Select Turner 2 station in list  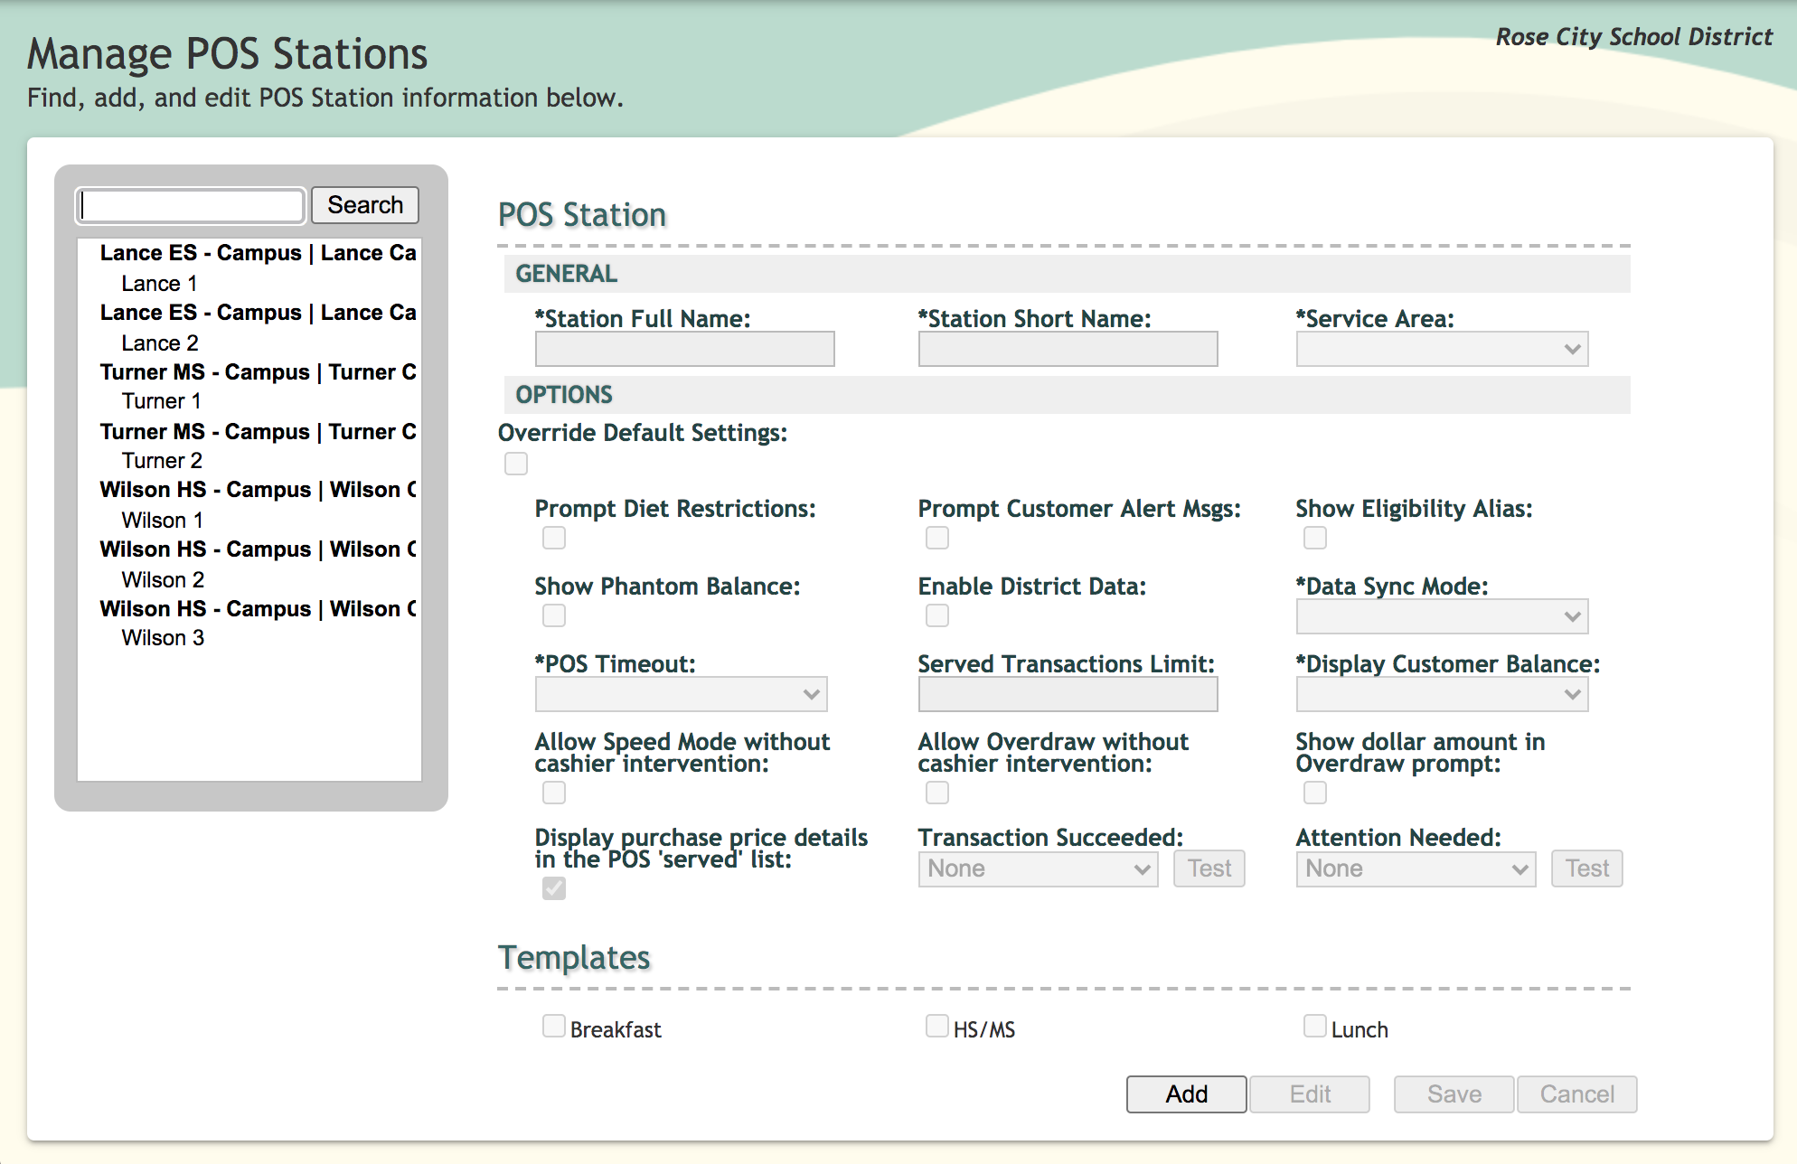point(162,461)
